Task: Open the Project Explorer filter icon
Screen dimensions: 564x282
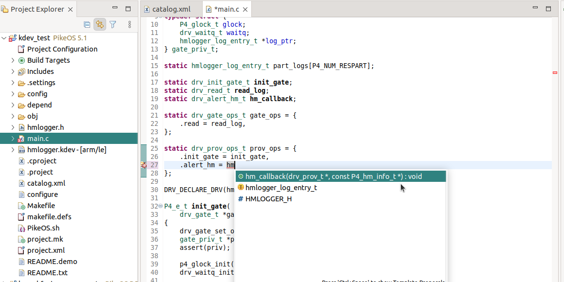Action: pos(113,24)
